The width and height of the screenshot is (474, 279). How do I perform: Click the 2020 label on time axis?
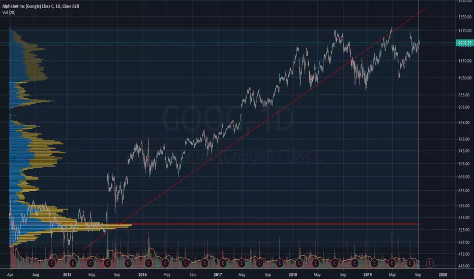click(x=443, y=275)
